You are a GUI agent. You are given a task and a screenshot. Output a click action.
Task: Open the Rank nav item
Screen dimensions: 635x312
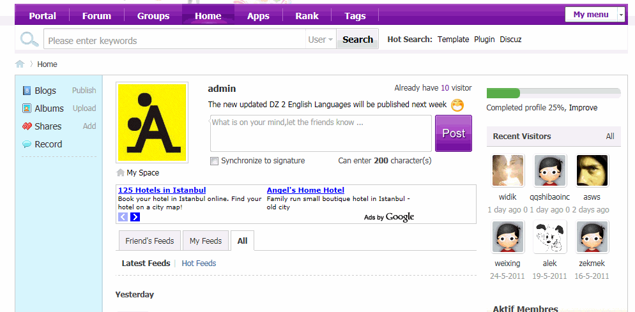(307, 16)
